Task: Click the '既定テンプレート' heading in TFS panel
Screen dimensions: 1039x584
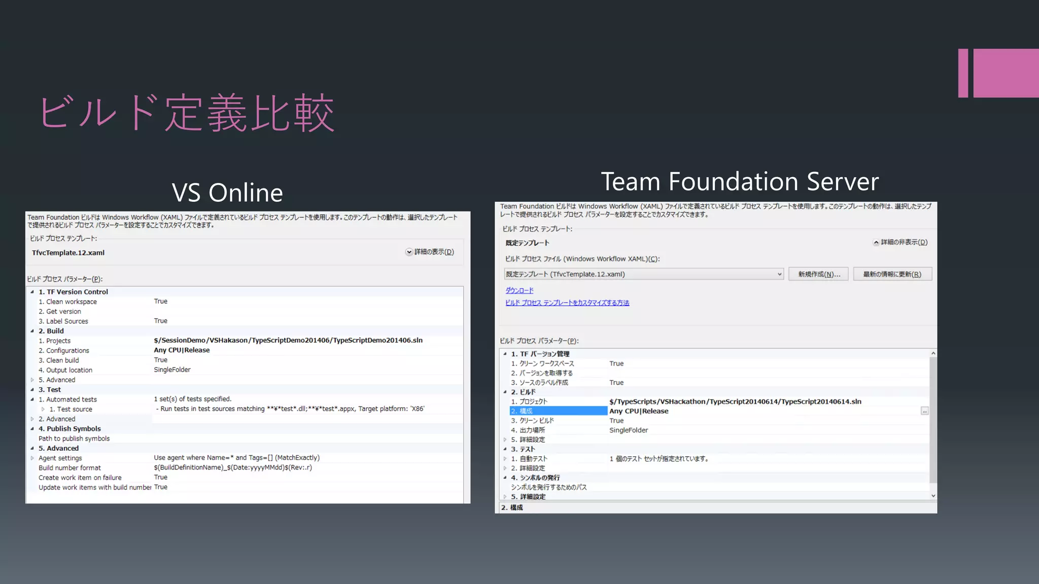Action: click(x=527, y=243)
